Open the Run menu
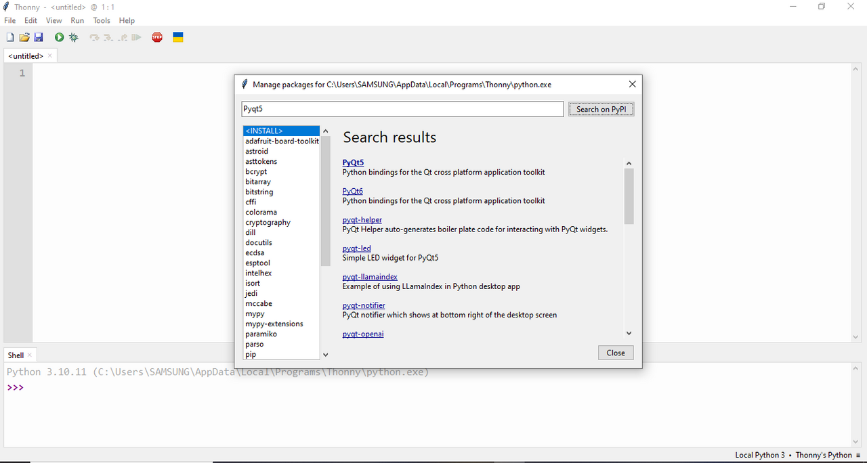Viewport: 867px width, 463px height. 77,20
